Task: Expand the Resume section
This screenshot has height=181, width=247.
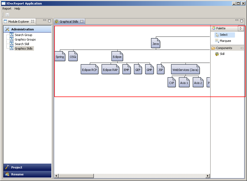Action: pos(28,174)
